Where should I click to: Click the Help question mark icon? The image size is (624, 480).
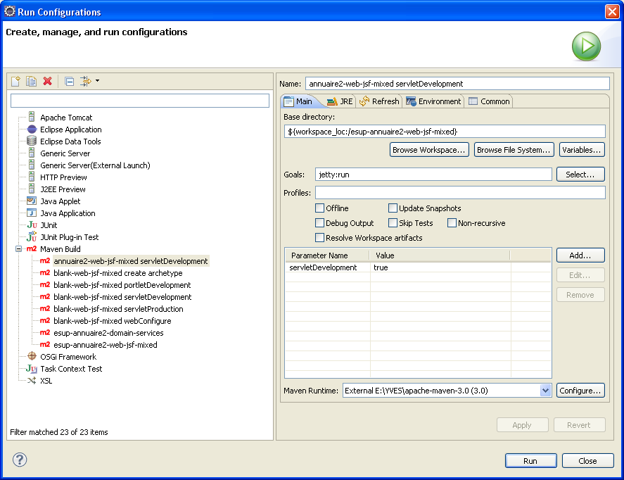click(x=20, y=460)
